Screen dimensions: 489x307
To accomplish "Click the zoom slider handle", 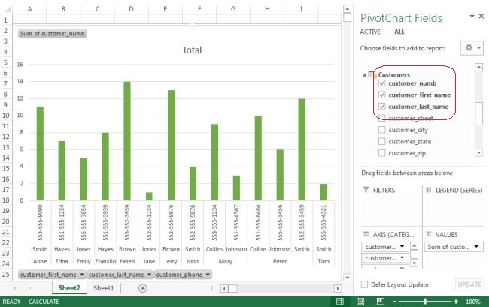I will [425, 302].
